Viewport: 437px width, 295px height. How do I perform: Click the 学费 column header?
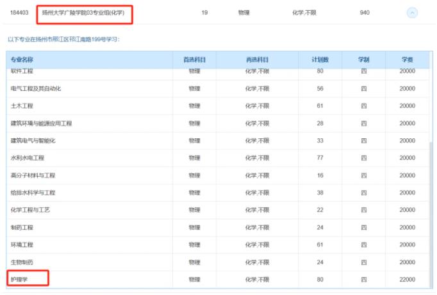[407, 60]
